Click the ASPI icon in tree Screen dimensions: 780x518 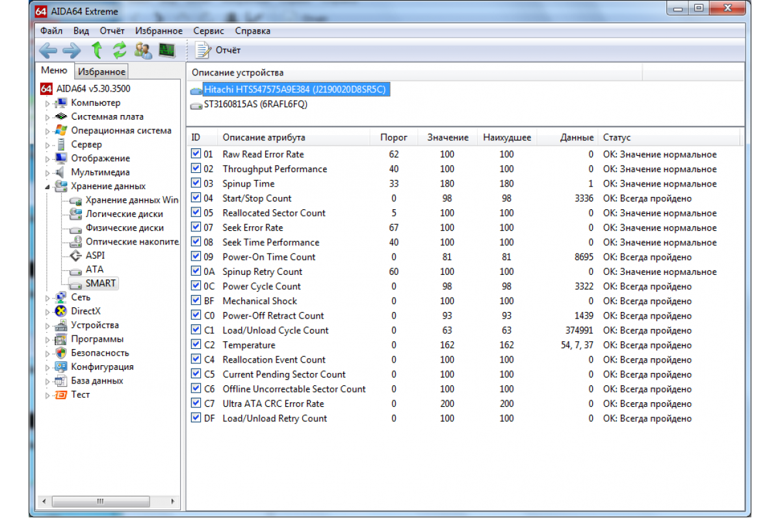point(76,255)
